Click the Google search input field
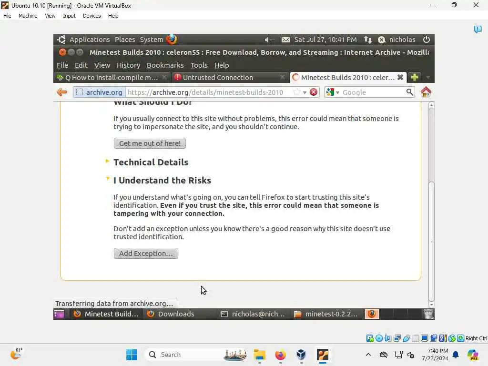 [x=373, y=92]
